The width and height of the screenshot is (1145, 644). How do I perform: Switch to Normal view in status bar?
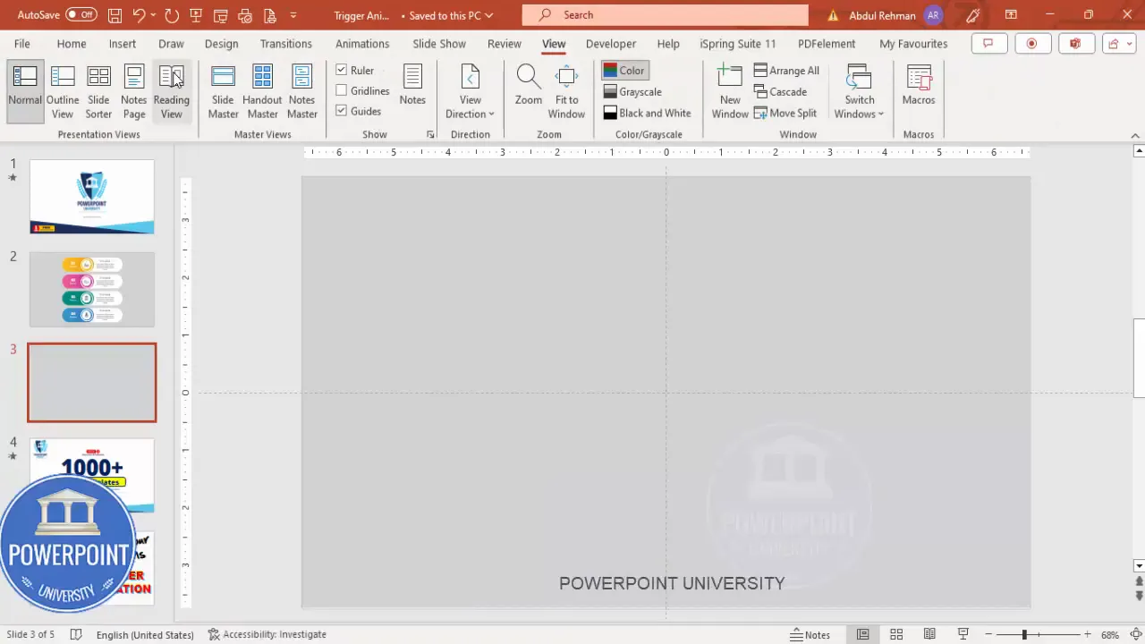point(862,634)
